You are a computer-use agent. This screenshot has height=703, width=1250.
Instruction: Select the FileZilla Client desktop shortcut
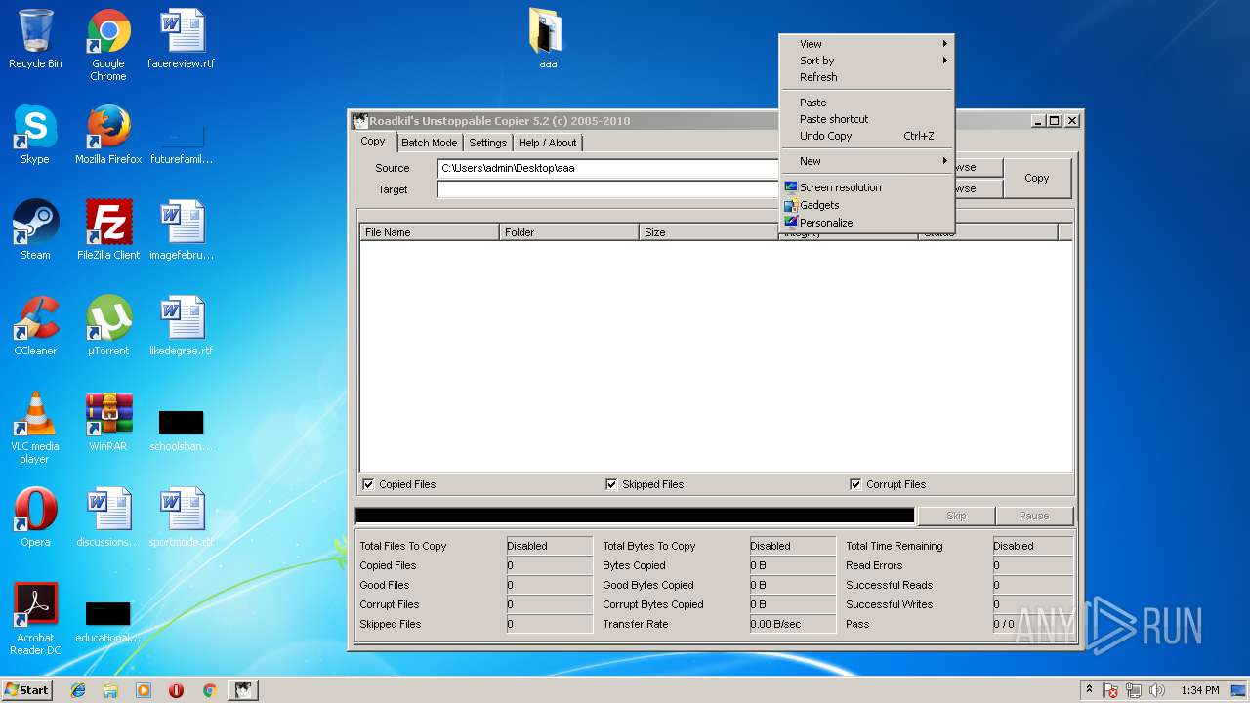[108, 230]
